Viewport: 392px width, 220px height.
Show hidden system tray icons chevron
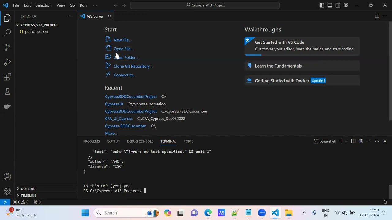tap(304, 213)
